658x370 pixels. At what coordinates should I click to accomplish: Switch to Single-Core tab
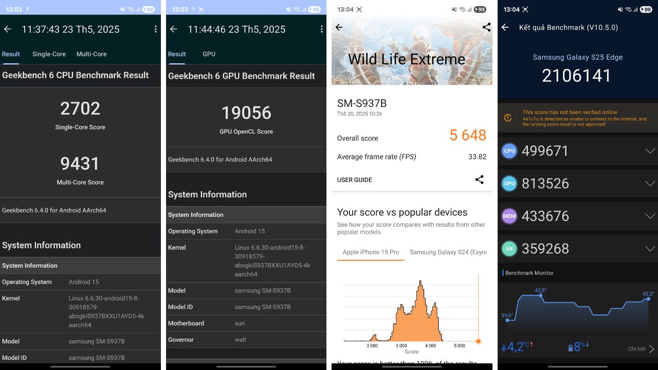(x=49, y=54)
